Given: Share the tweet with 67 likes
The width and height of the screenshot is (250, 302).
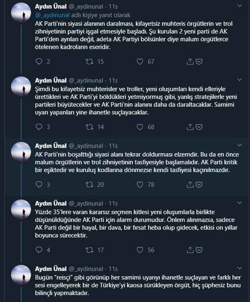Looking at the screenshot, I should [x=190, y=62].
